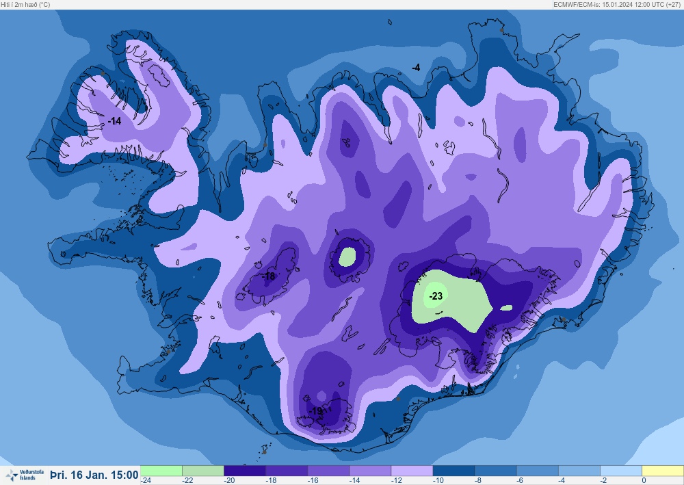684x485 pixels.
Task: Select the light green legend swatch starting at -24
Action: (x=161, y=471)
